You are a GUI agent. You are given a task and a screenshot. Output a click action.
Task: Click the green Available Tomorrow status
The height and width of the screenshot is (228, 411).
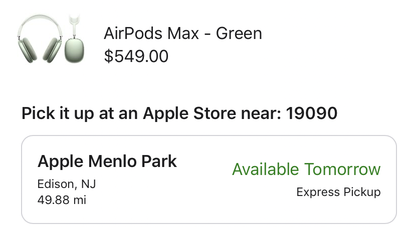tap(306, 169)
